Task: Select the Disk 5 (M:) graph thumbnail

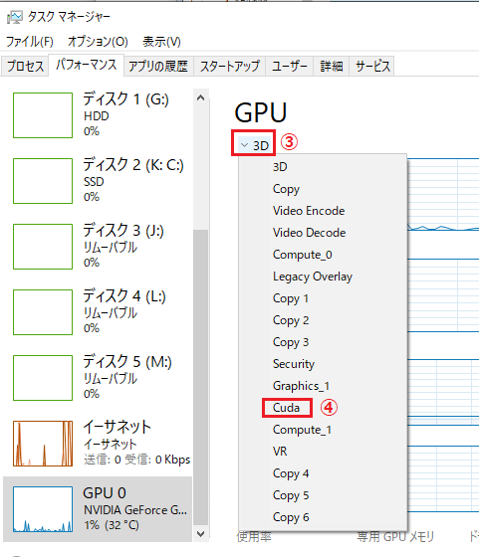Action: (43, 378)
